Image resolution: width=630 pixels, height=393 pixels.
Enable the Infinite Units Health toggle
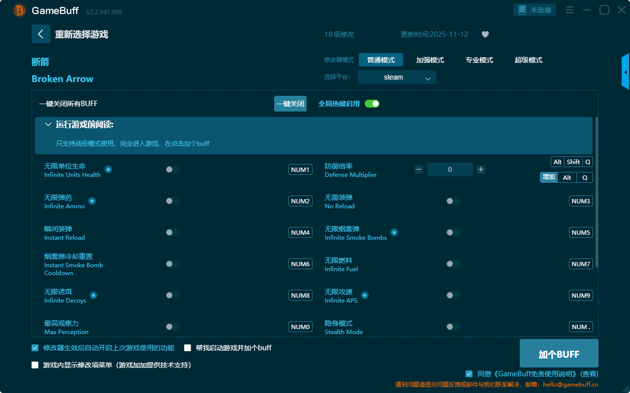point(173,169)
